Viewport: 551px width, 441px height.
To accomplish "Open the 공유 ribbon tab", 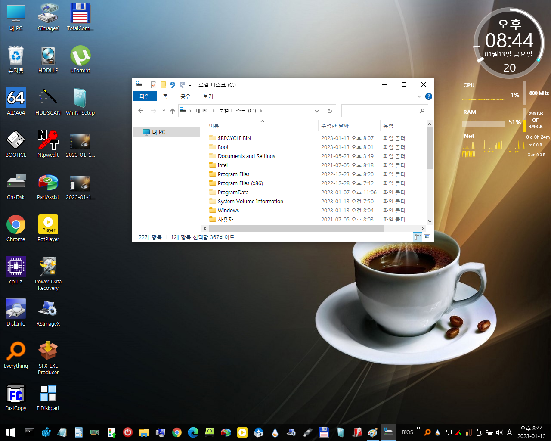I will 186,96.
